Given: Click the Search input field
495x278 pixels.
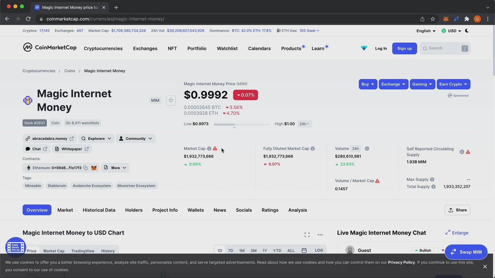Looking at the screenshot, I should coord(445,48).
